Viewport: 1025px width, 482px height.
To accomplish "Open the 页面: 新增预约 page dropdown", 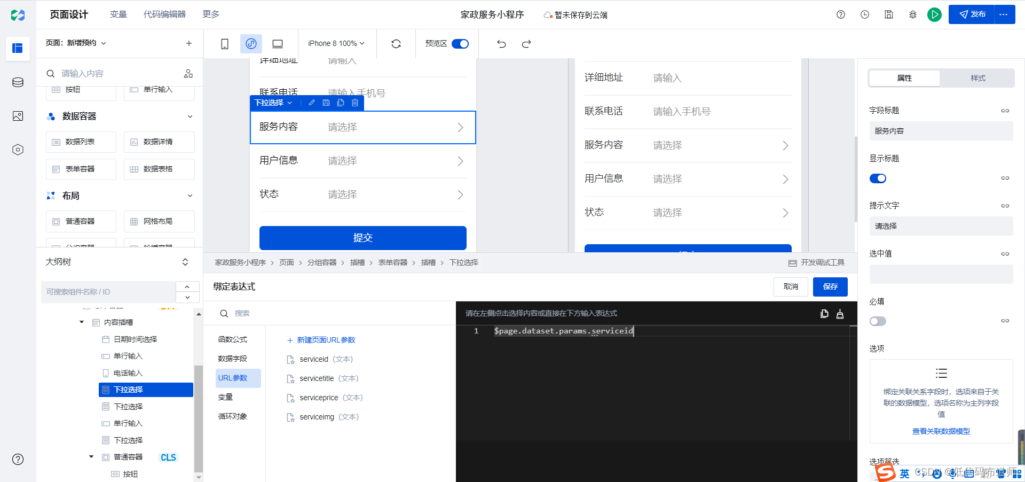I will pos(76,43).
